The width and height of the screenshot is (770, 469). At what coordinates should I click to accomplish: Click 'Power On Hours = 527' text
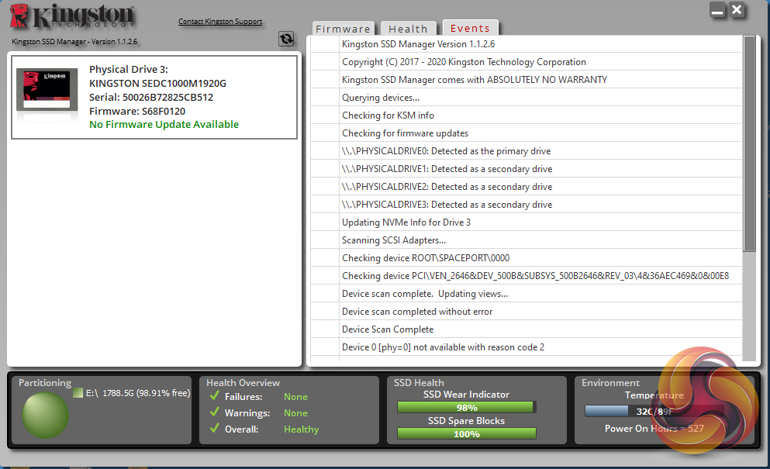point(654,428)
